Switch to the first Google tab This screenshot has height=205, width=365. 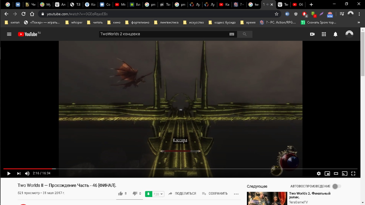[8, 5]
